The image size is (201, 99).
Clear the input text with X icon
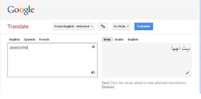(x=93, y=47)
